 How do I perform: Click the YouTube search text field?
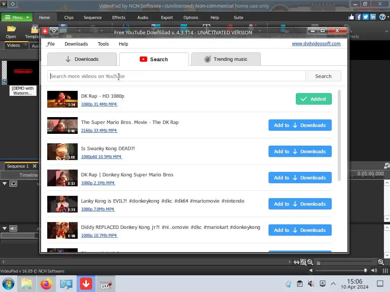point(176,76)
